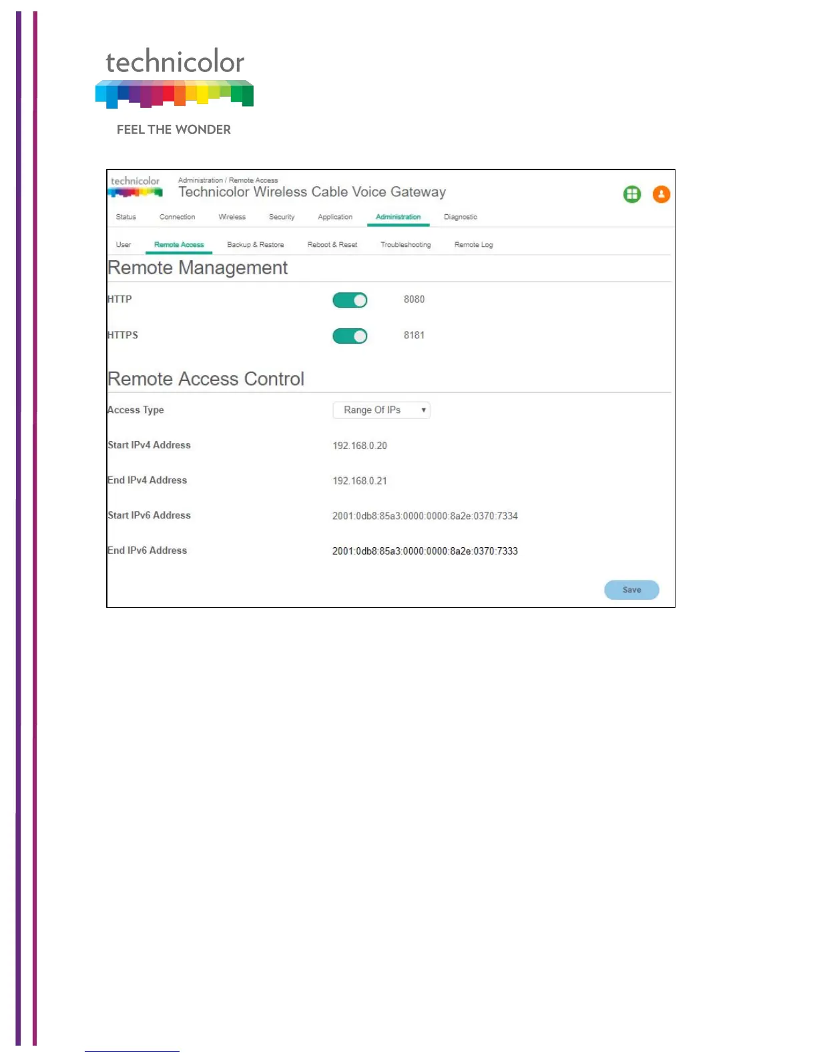Open the Connection tab
Screen dimensions: 817x1057
[x=177, y=217]
